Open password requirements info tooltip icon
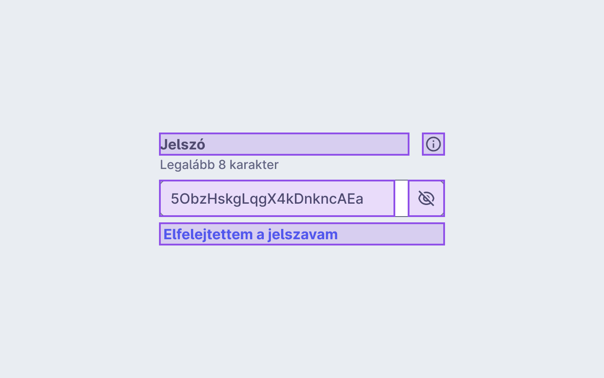Image resolution: width=604 pixels, height=378 pixels. coord(433,144)
